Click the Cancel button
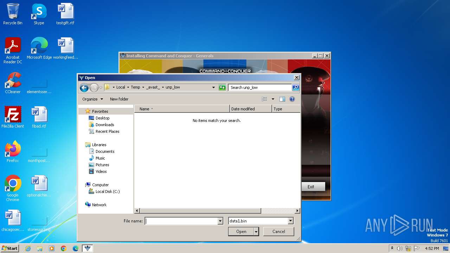Image resolution: width=450 pixels, height=253 pixels. [x=279, y=232]
